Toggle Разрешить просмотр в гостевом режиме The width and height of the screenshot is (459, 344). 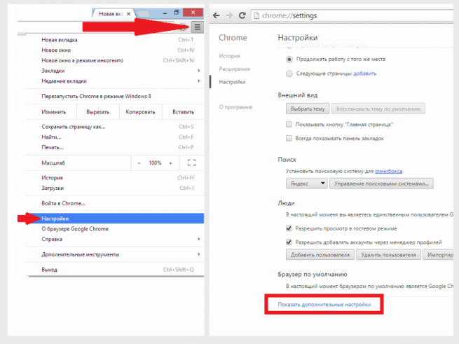(x=289, y=228)
